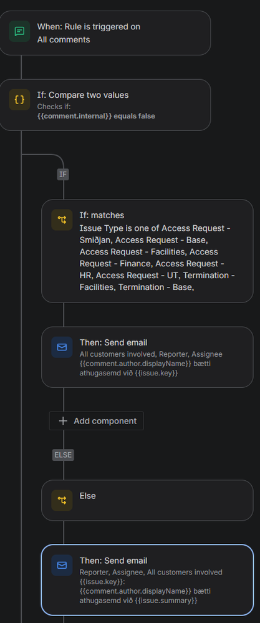
Task: Open the 'If: Compare two values' card
Action: 105,105
